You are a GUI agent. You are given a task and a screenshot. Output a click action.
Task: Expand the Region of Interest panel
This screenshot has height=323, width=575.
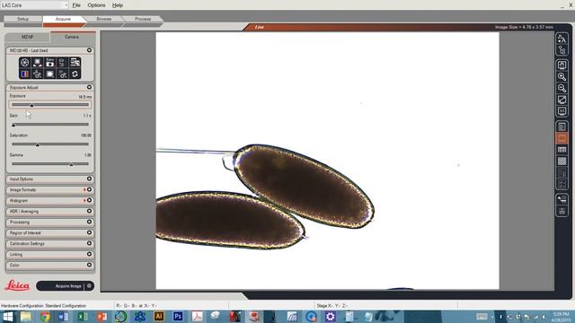[89, 233]
